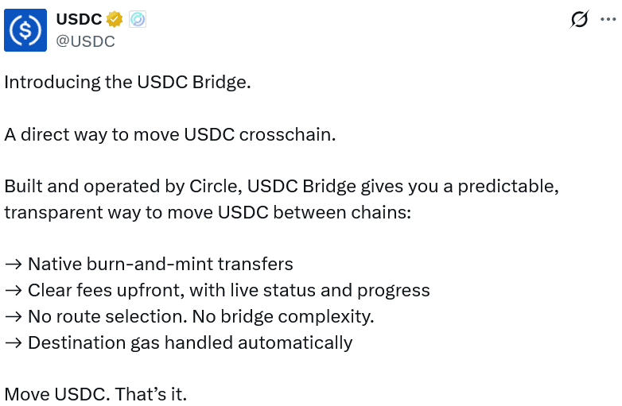Click the 'Introducing the USDC Bridge.' line
The image size is (622, 406).
point(127,82)
